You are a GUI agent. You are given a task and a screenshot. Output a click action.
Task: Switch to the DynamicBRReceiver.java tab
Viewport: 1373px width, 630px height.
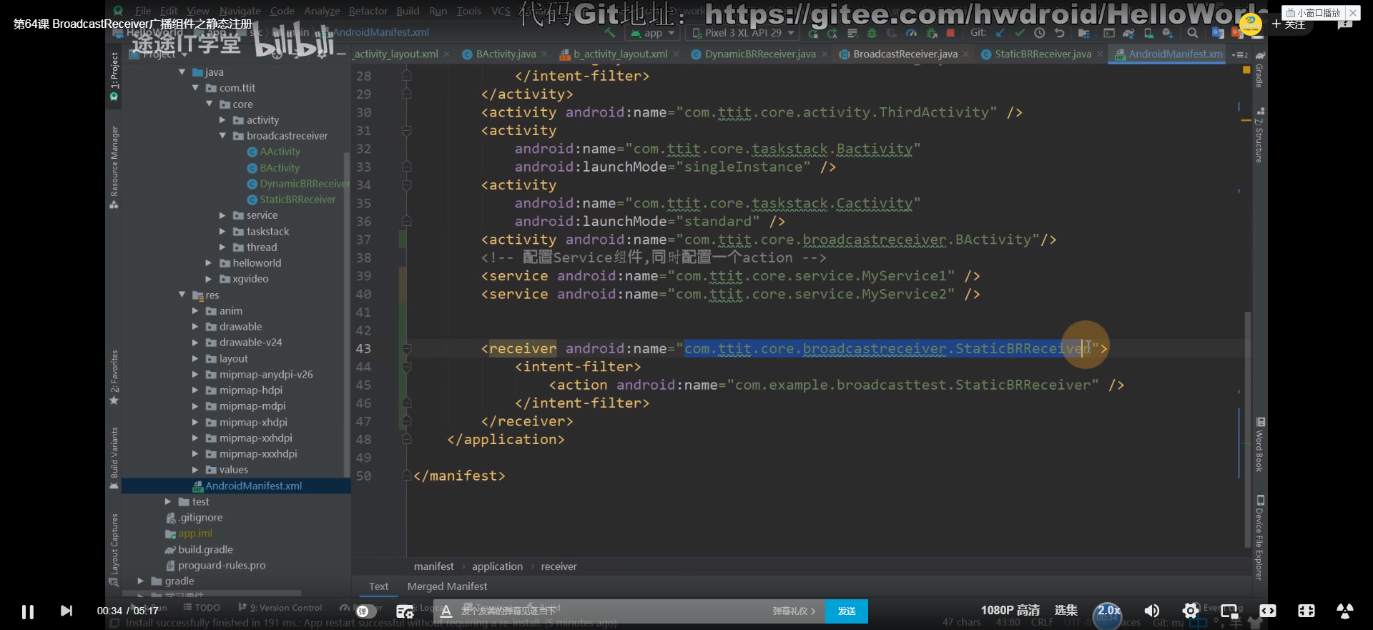pos(759,54)
